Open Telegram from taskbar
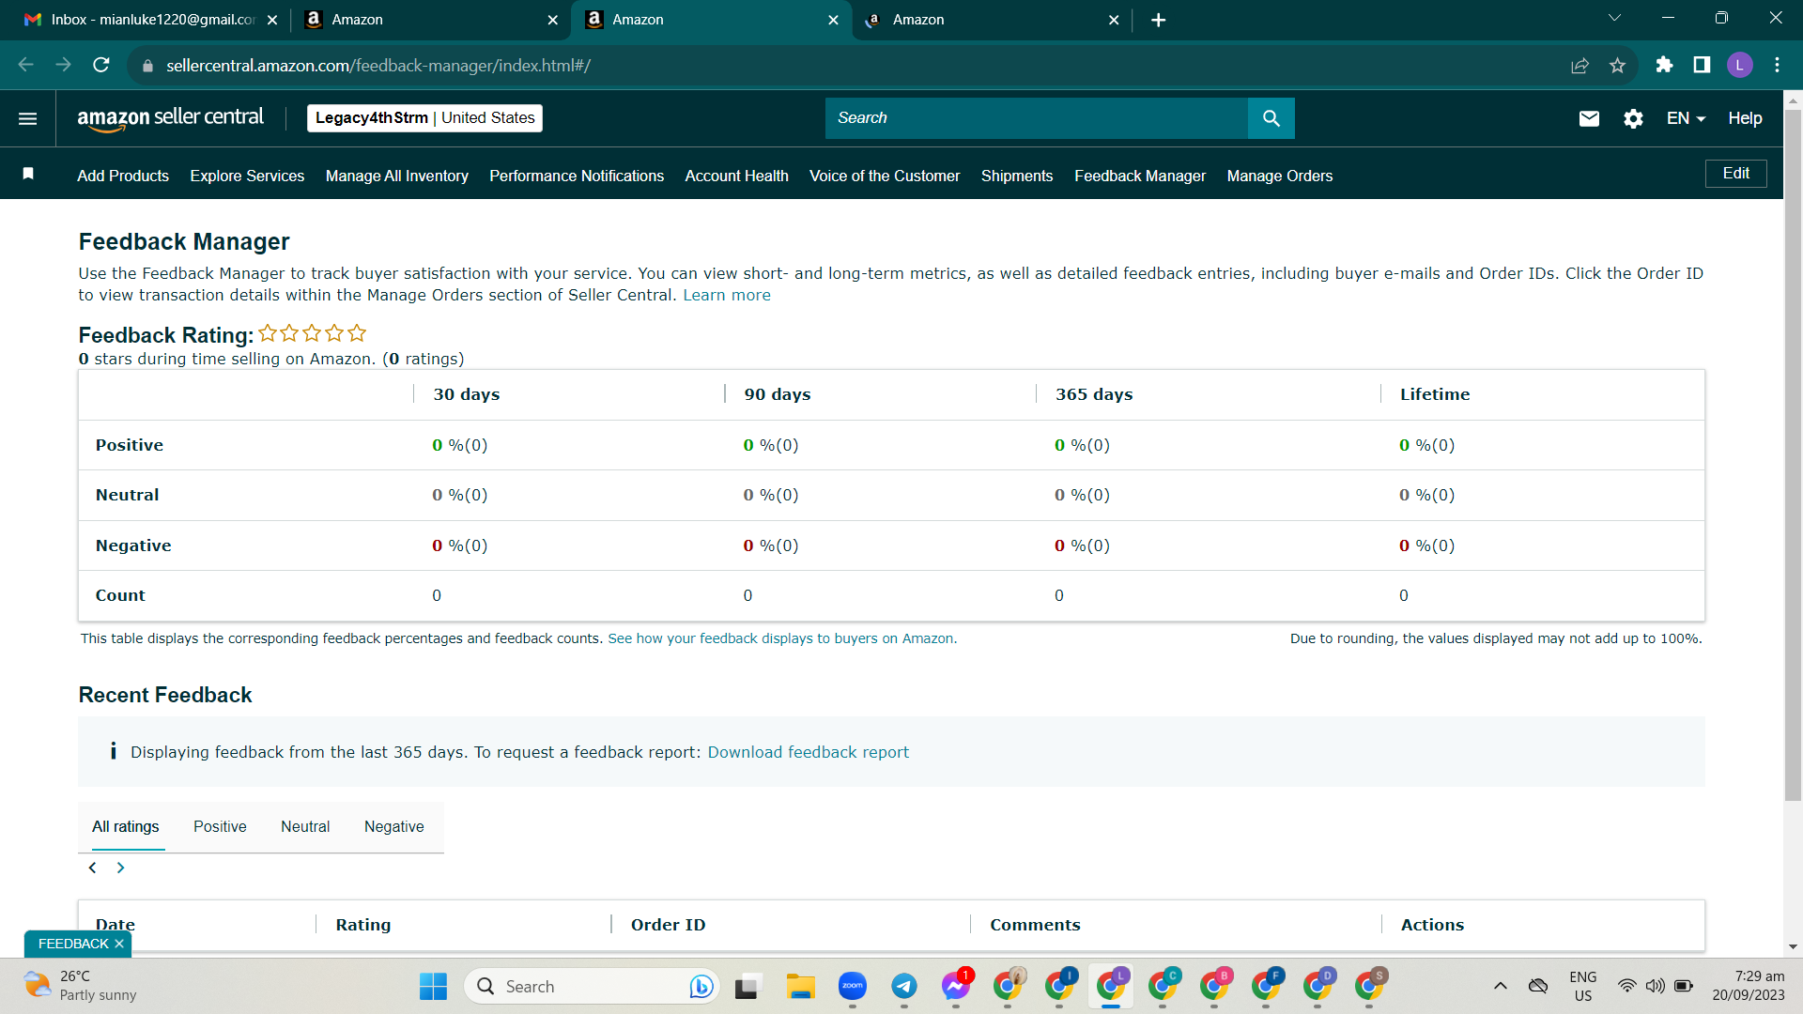Viewport: 1803px width, 1014px height. [x=903, y=986]
